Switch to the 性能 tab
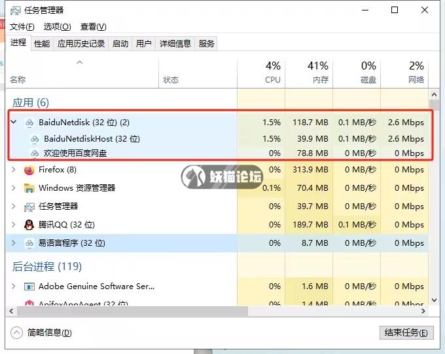This screenshot has height=354, width=445. 42,44
